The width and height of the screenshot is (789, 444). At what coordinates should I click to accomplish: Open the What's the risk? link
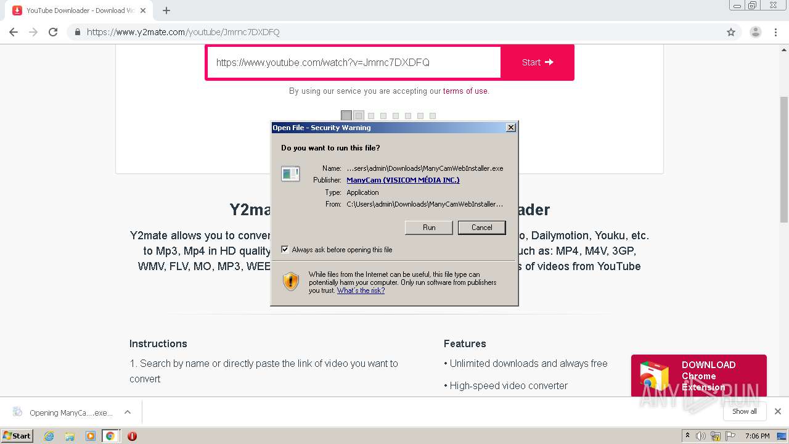(x=361, y=290)
